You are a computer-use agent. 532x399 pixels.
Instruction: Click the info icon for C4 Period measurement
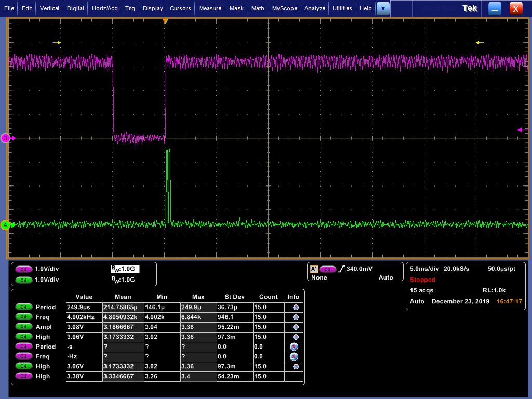[296, 308]
